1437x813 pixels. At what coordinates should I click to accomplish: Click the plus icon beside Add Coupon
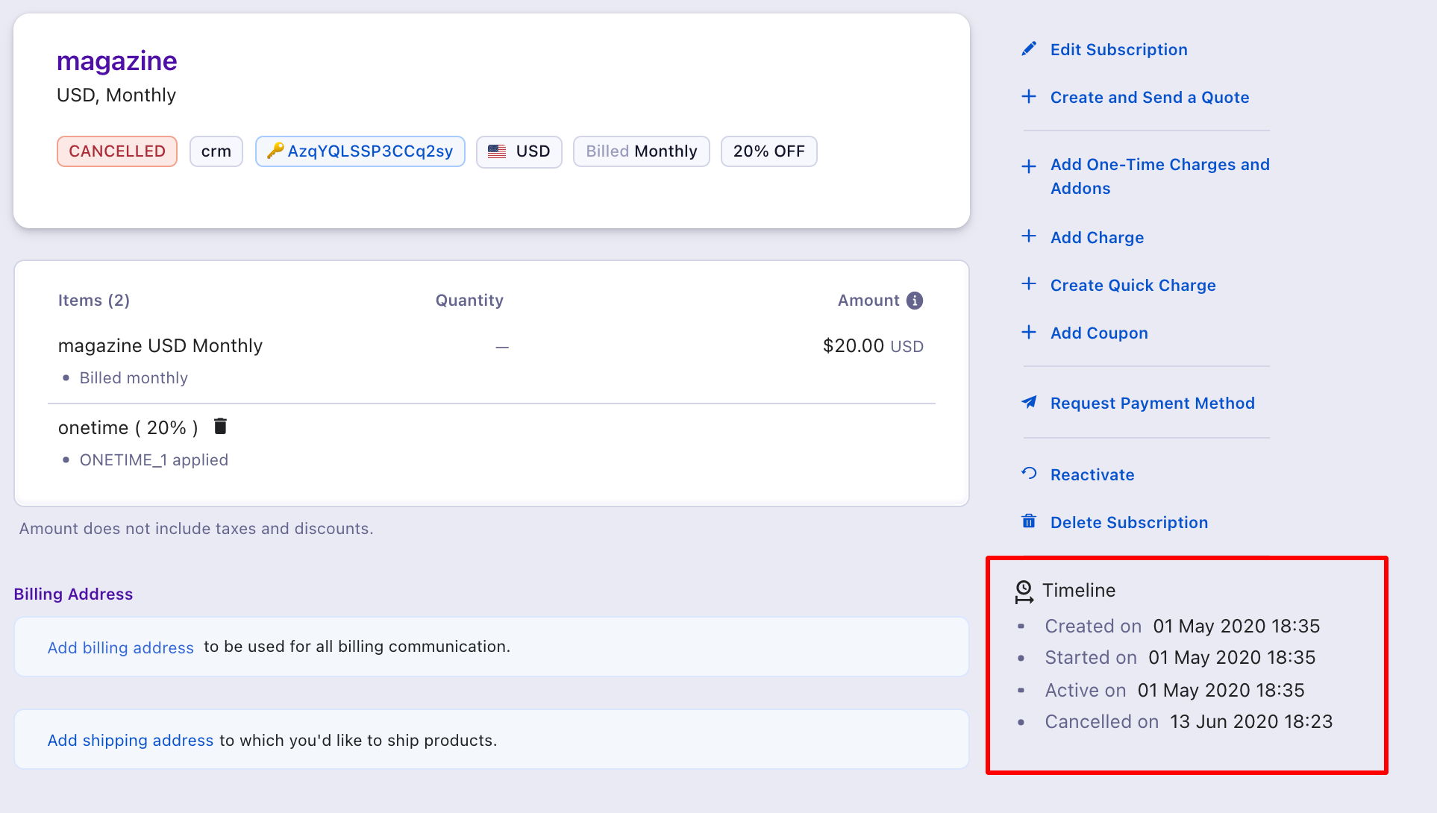coord(1029,332)
